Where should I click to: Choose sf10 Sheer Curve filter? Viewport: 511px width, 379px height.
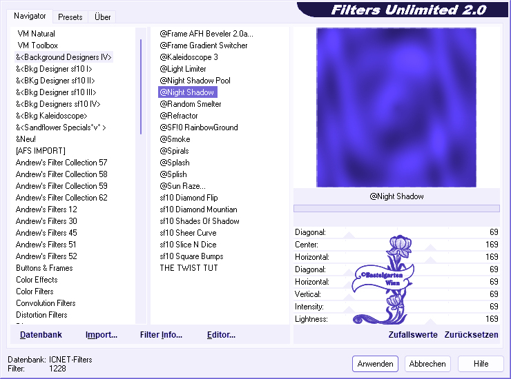pos(188,233)
